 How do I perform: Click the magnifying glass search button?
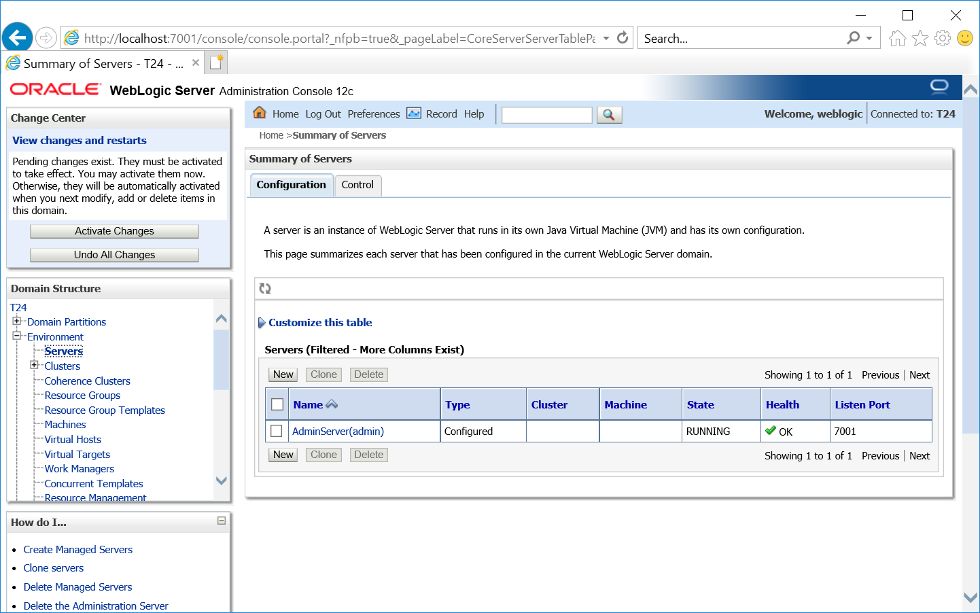click(609, 115)
